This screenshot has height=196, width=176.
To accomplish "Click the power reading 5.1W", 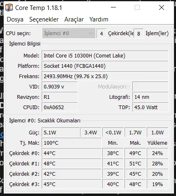I will point(61,133).
